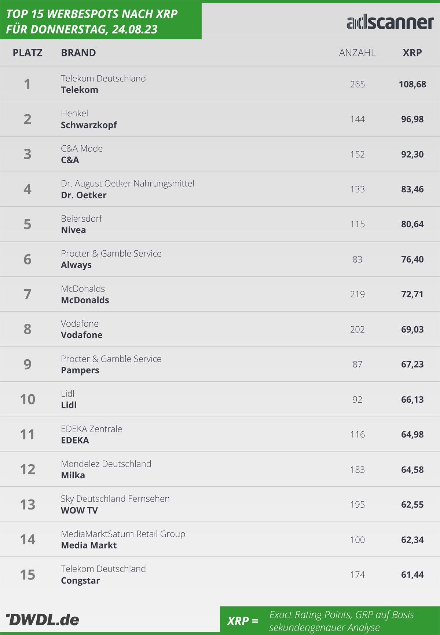Click the Schwarzkopf brand name
This screenshot has height=635, width=440.
point(89,125)
